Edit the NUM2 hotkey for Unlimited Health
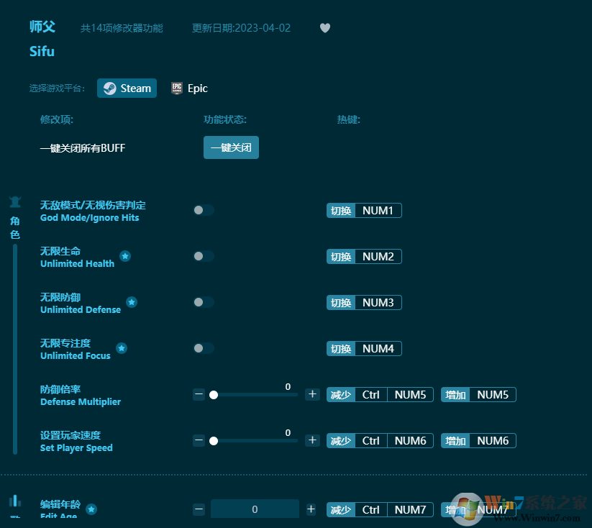This screenshot has width=592, height=528. pyautogui.click(x=364, y=256)
